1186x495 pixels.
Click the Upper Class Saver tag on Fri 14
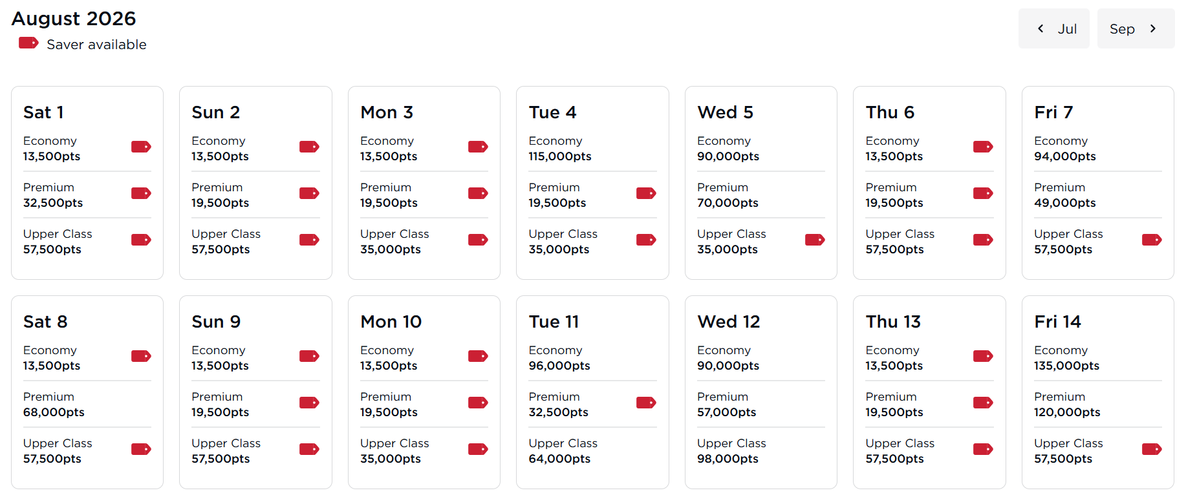[x=1152, y=449]
